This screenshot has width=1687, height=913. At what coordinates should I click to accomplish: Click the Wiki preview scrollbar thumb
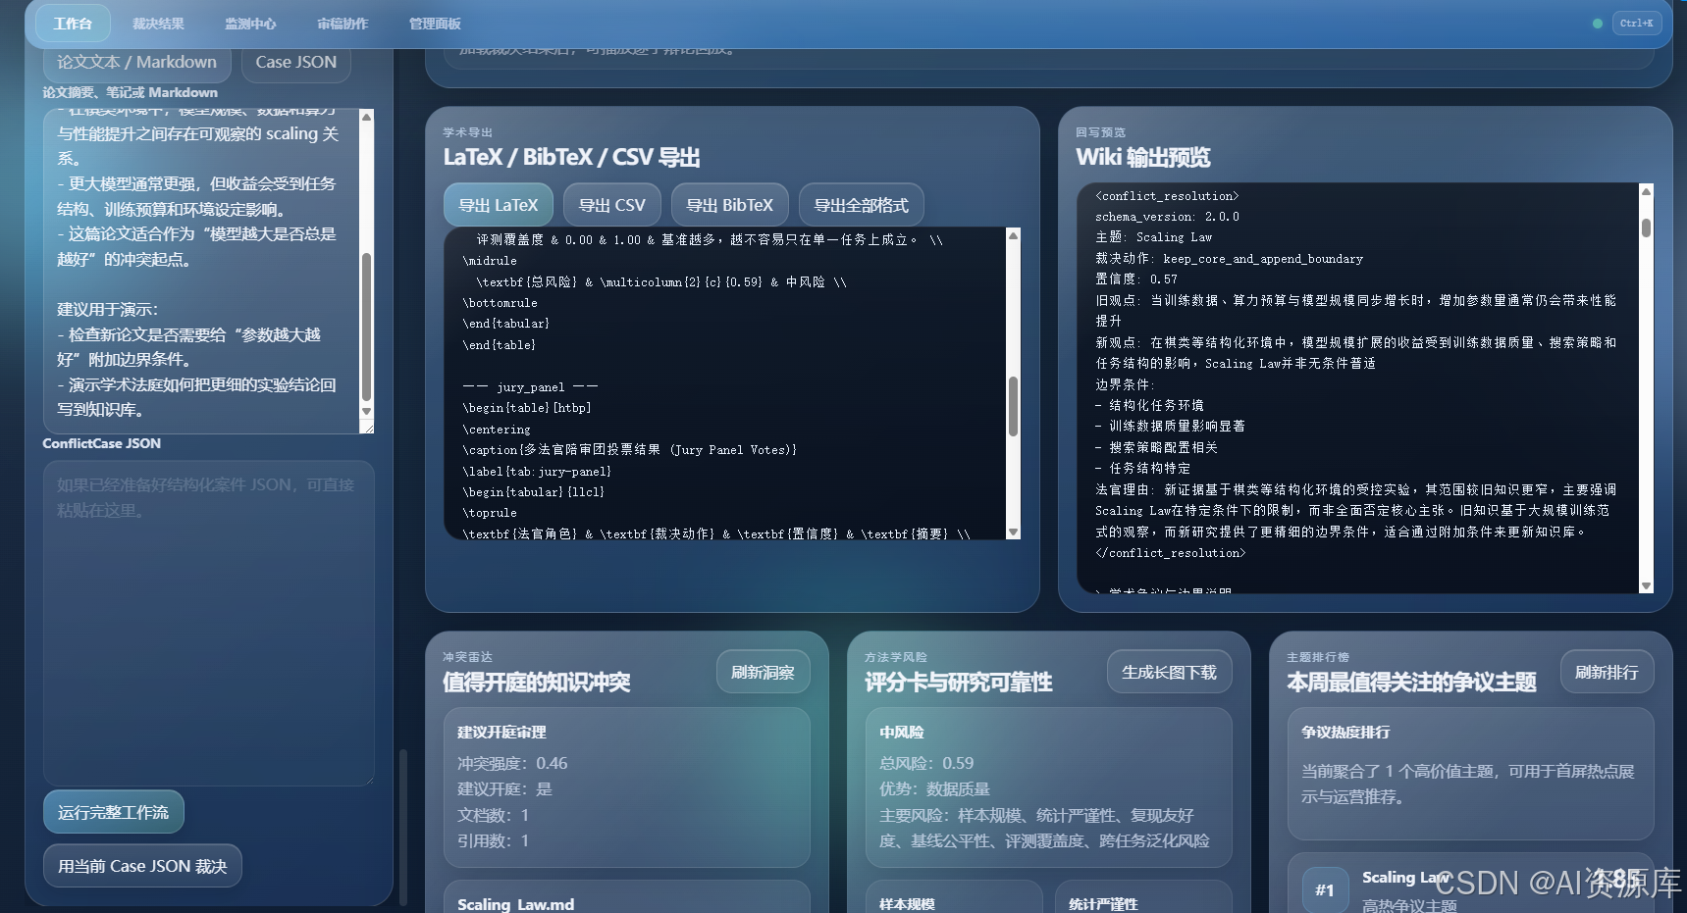pos(1646,228)
